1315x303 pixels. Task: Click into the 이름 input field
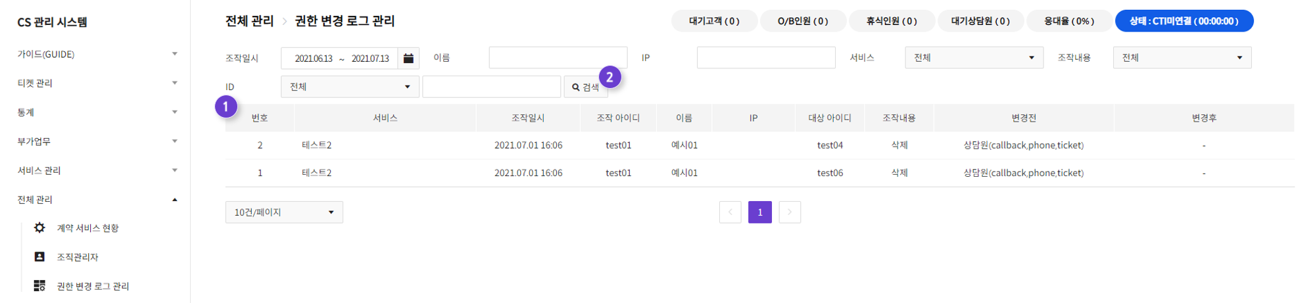(558, 58)
